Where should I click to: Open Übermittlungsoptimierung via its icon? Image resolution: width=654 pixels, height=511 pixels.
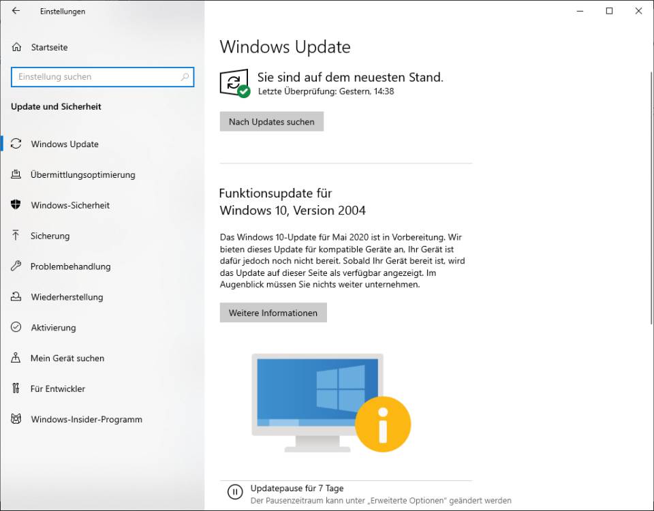pos(16,174)
